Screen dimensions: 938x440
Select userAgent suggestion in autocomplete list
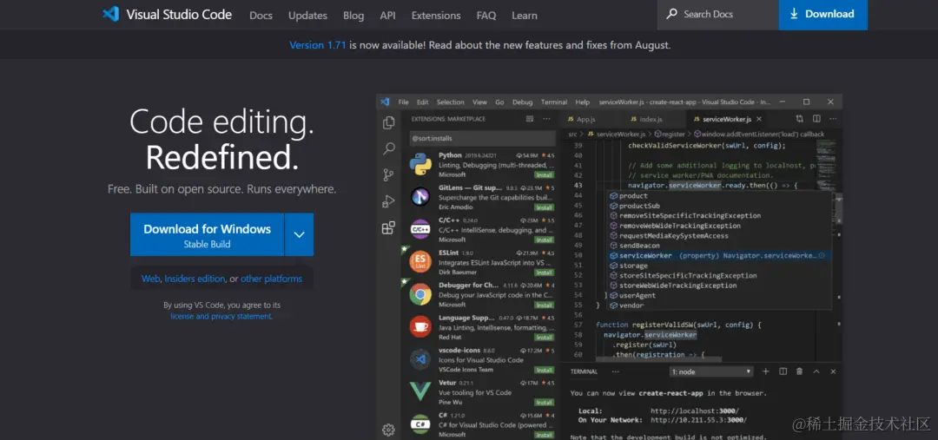pos(720,295)
